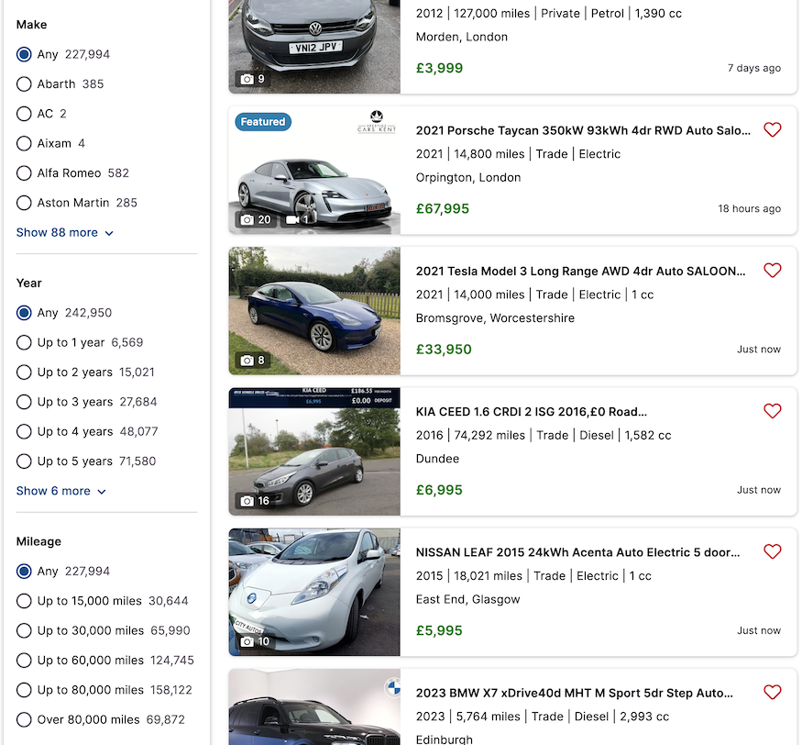Click Orpington, London location text
The image size is (802, 745).
(x=468, y=178)
